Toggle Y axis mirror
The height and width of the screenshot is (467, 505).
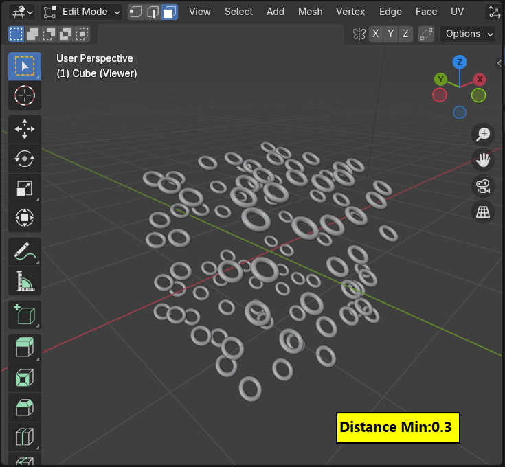click(391, 34)
